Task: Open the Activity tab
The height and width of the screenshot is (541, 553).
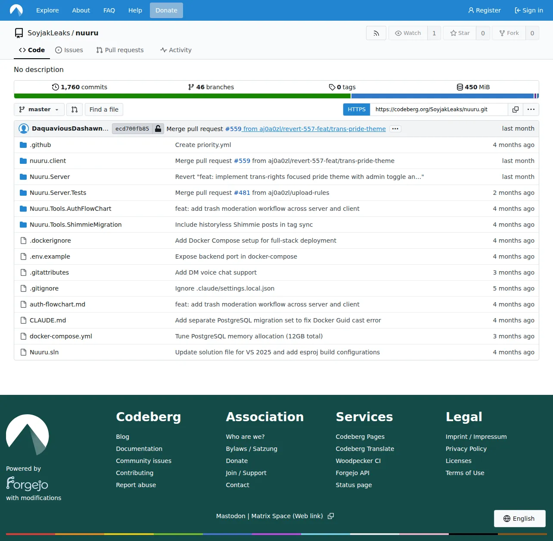Action: [x=176, y=50]
